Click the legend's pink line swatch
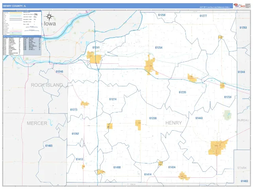The image size is (253, 190). click(x=16, y=31)
